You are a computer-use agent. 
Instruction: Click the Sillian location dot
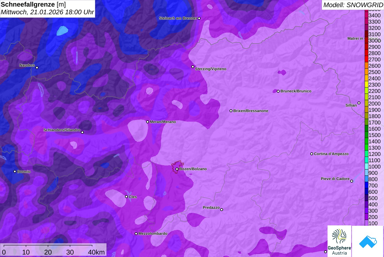[x=359, y=103]
